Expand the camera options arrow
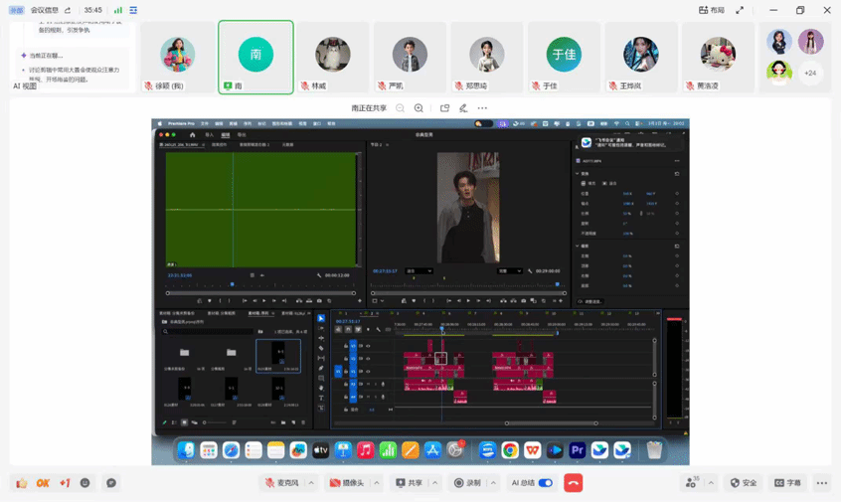The image size is (841, 502). (x=376, y=483)
